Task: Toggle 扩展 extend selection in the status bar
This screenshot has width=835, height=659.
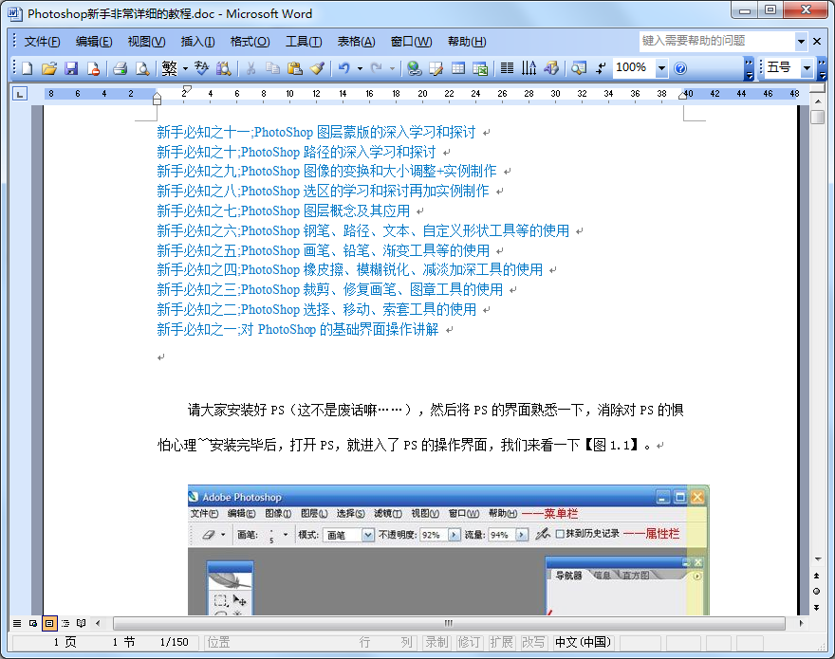Action: [x=501, y=643]
